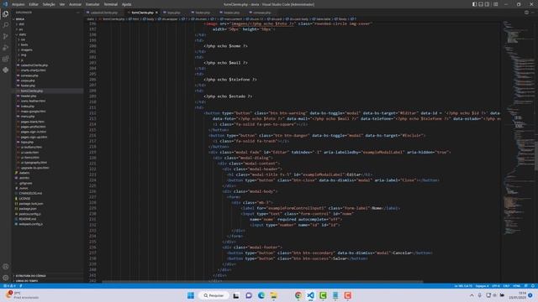Open the Ver menu

(61, 4)
